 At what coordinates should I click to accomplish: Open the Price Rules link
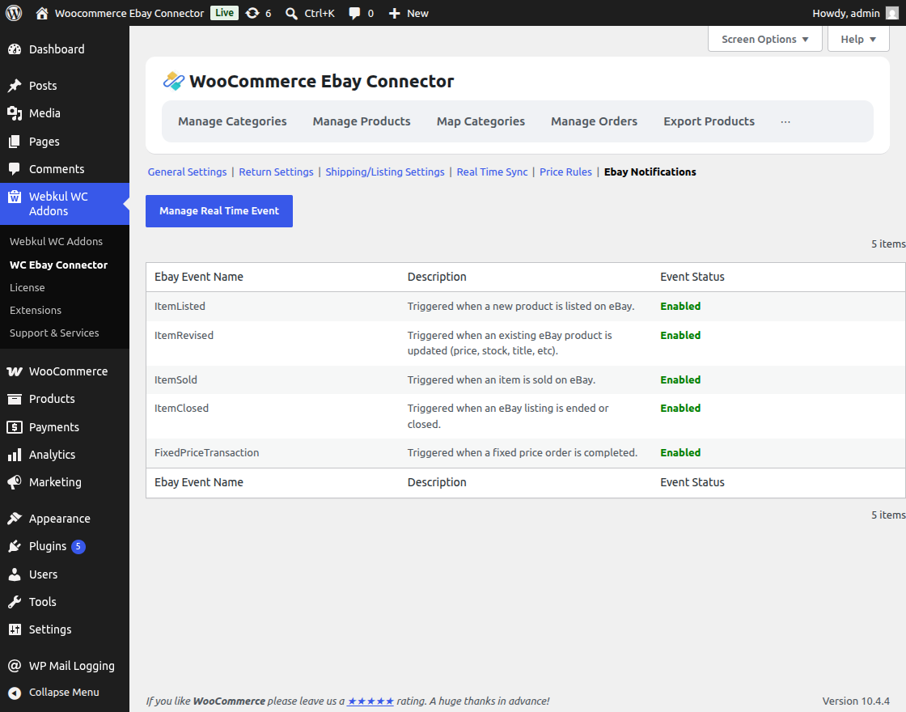(565, 172)
